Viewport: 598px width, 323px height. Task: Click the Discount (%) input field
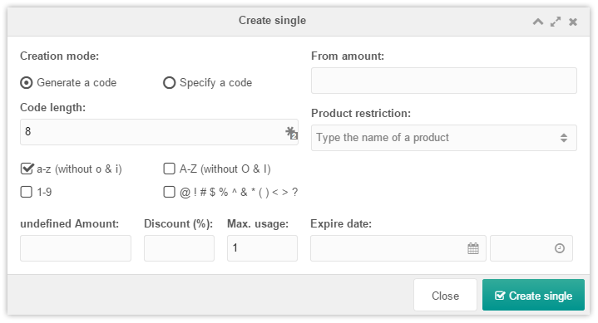pyautogui.click(x=180, y=248)
